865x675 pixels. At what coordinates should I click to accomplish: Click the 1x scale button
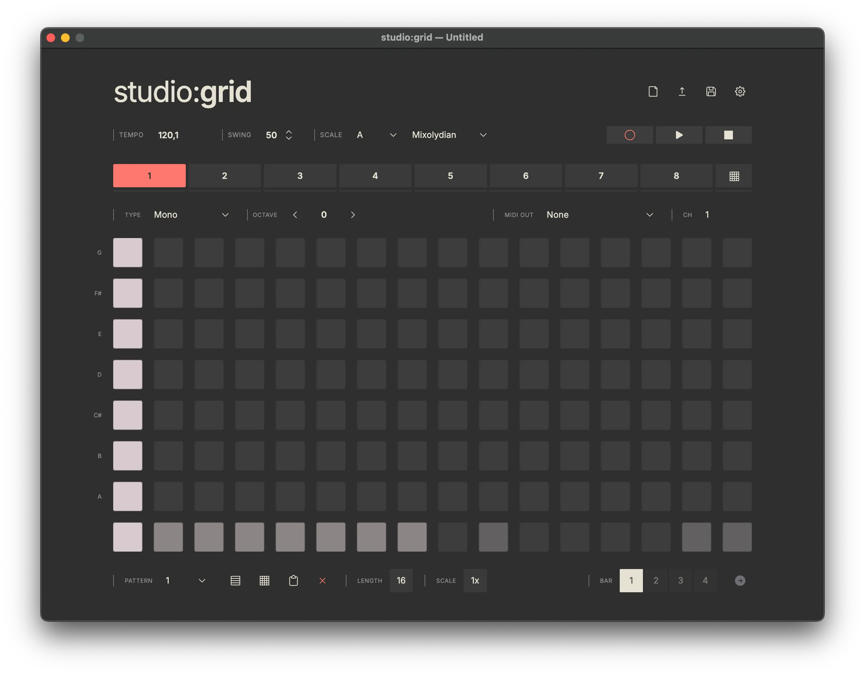coord(475,581)
